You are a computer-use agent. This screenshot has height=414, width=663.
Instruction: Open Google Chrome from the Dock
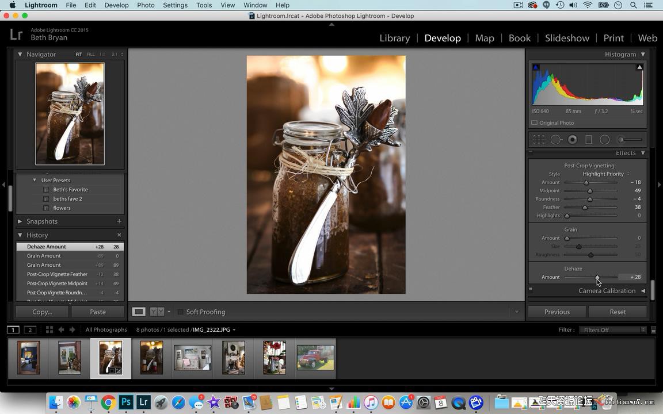[x=108, y=402]
